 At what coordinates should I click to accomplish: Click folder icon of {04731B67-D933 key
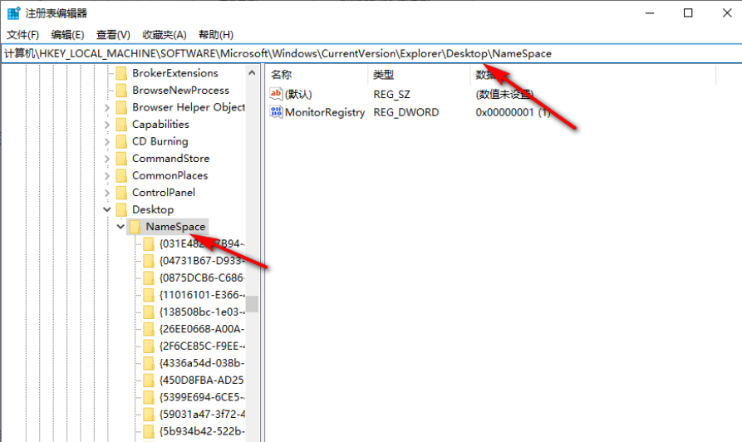tap(149, 261)
